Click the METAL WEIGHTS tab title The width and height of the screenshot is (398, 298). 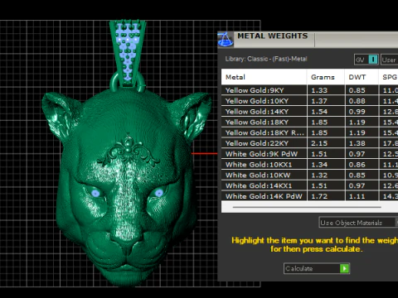click(273, 36)
